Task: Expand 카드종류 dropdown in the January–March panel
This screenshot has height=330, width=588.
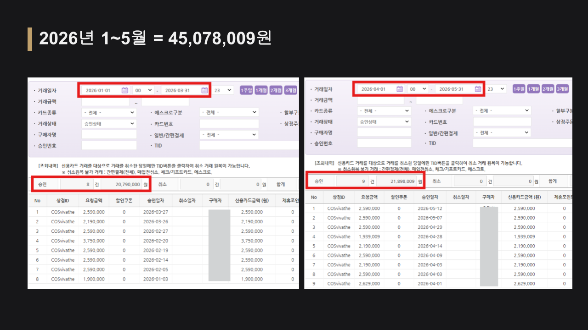Action: tap(109, 112)
